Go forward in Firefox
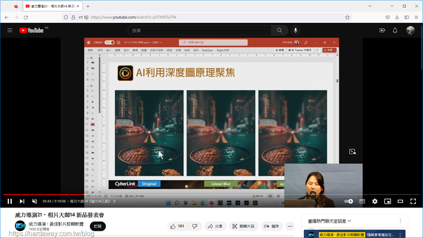 click(x=16, y=17)
